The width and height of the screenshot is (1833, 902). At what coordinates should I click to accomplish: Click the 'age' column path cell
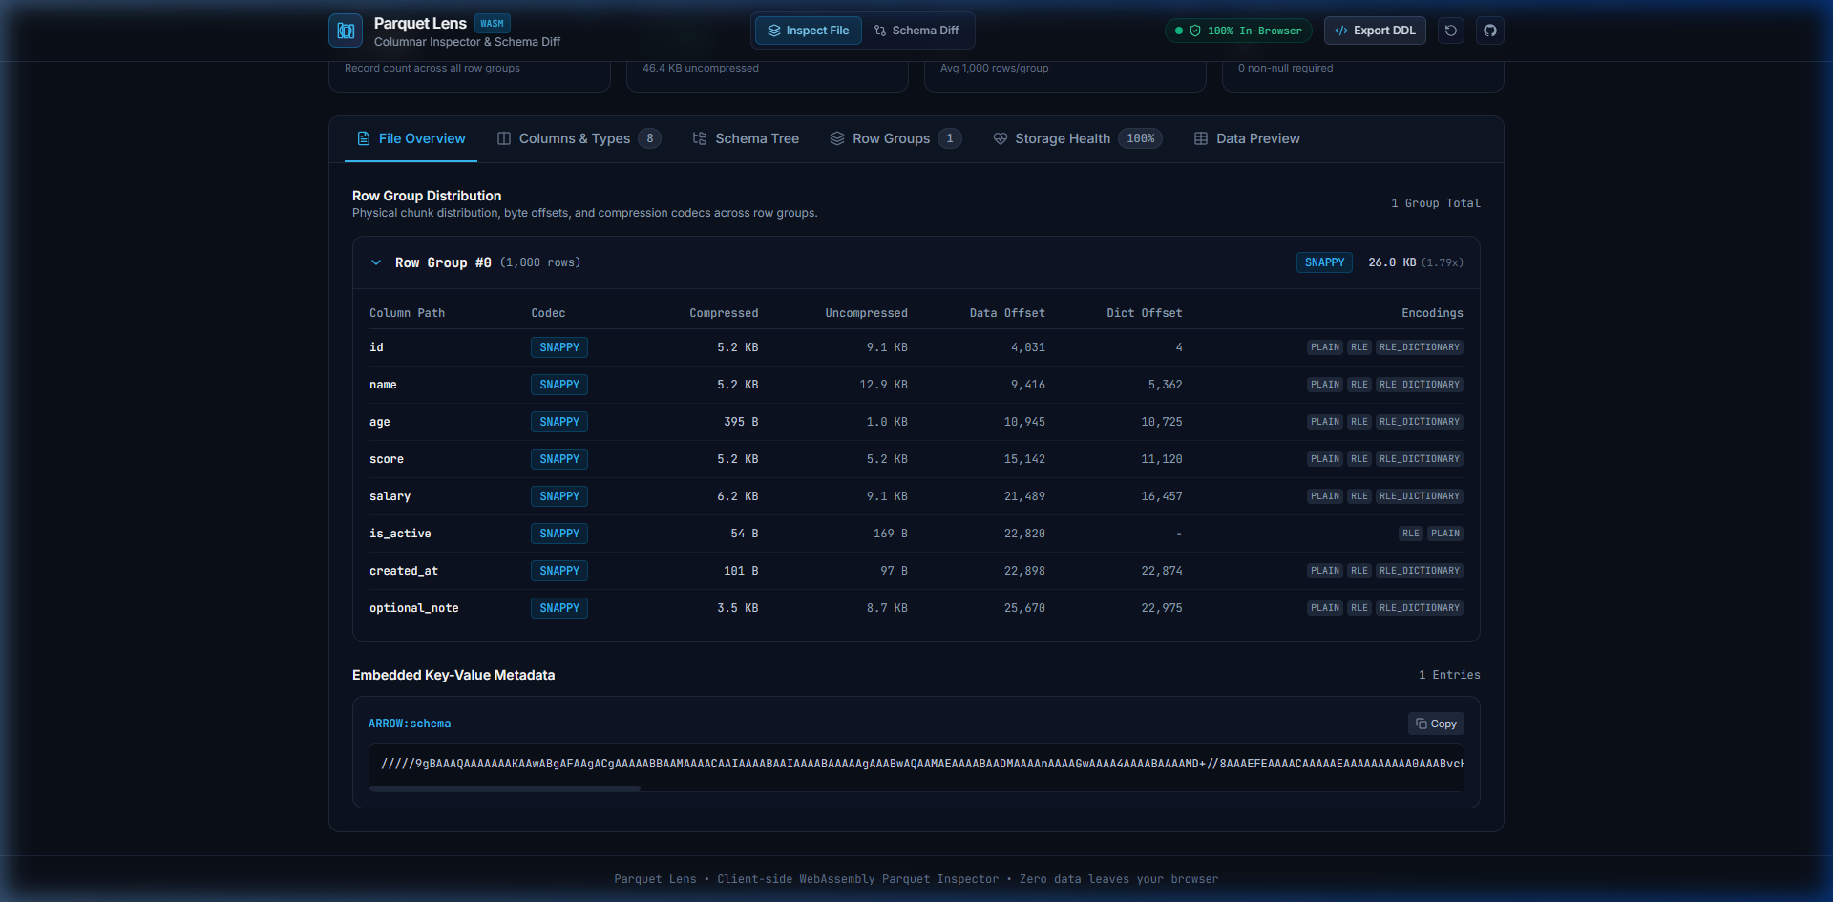point(380,422)
